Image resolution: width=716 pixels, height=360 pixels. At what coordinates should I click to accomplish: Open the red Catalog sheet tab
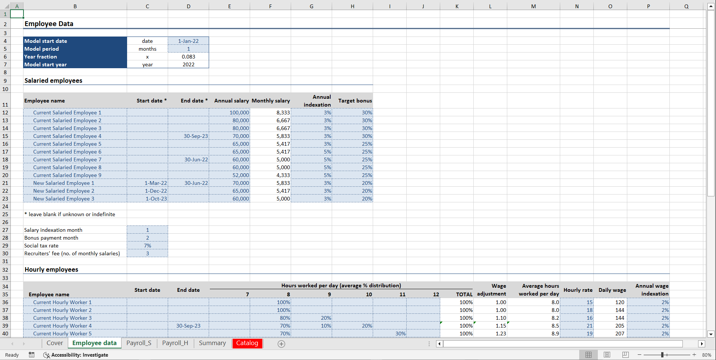(x=247, y=343)
